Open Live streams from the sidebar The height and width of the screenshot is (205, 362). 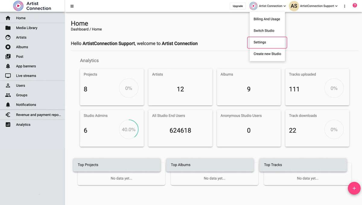pos(8,76)
